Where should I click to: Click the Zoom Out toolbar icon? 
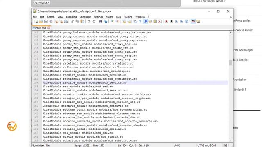point(117,21)
